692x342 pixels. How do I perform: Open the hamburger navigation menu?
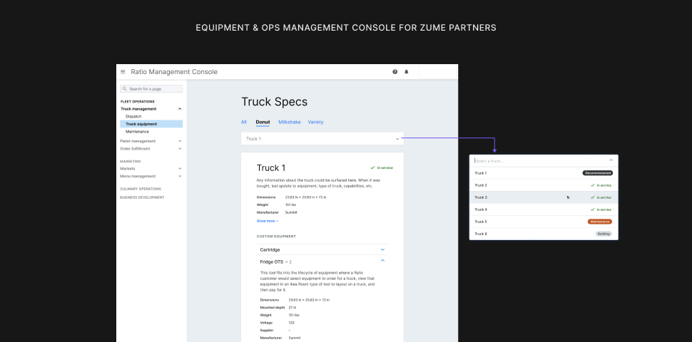click(123, 72)
